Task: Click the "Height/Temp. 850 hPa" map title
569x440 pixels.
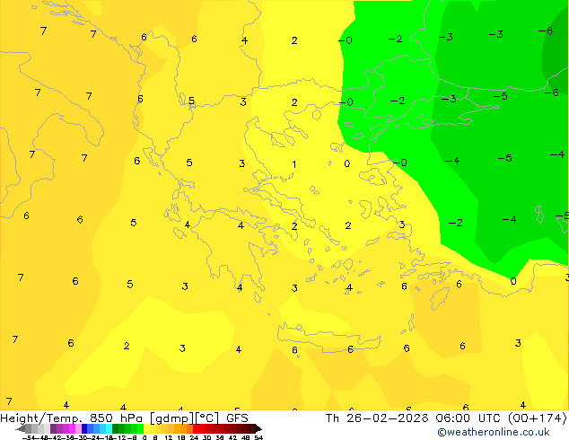Action: tap(71, 418)
